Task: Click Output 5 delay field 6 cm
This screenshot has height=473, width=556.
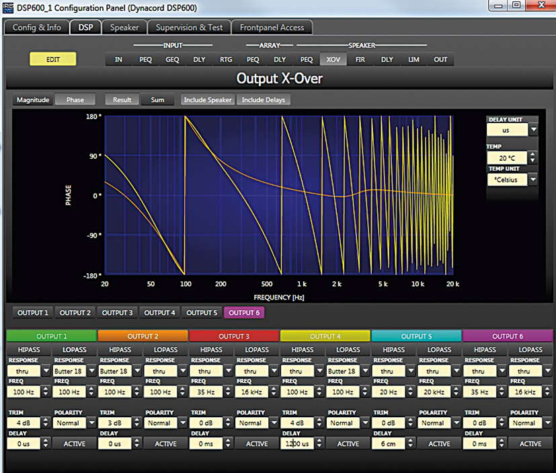Action: tap(389, 443)
